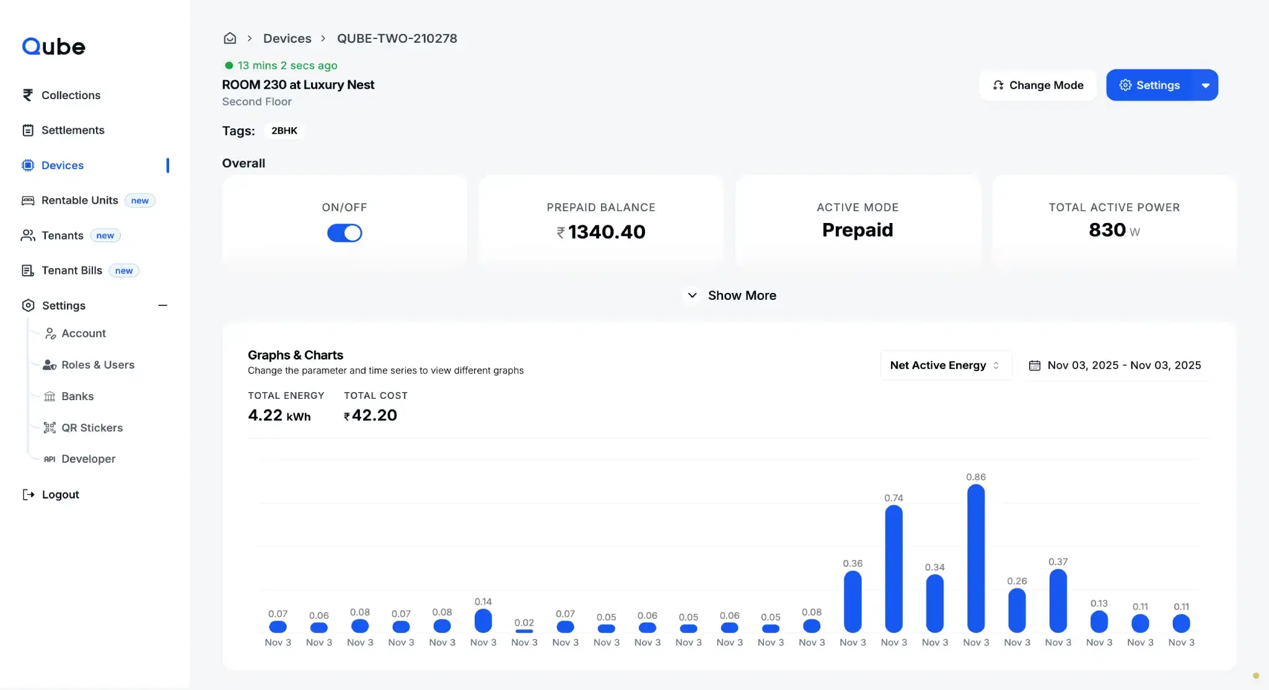1269x690 pixels.
Task: Go to Settlements page
Action: [72, 130]
